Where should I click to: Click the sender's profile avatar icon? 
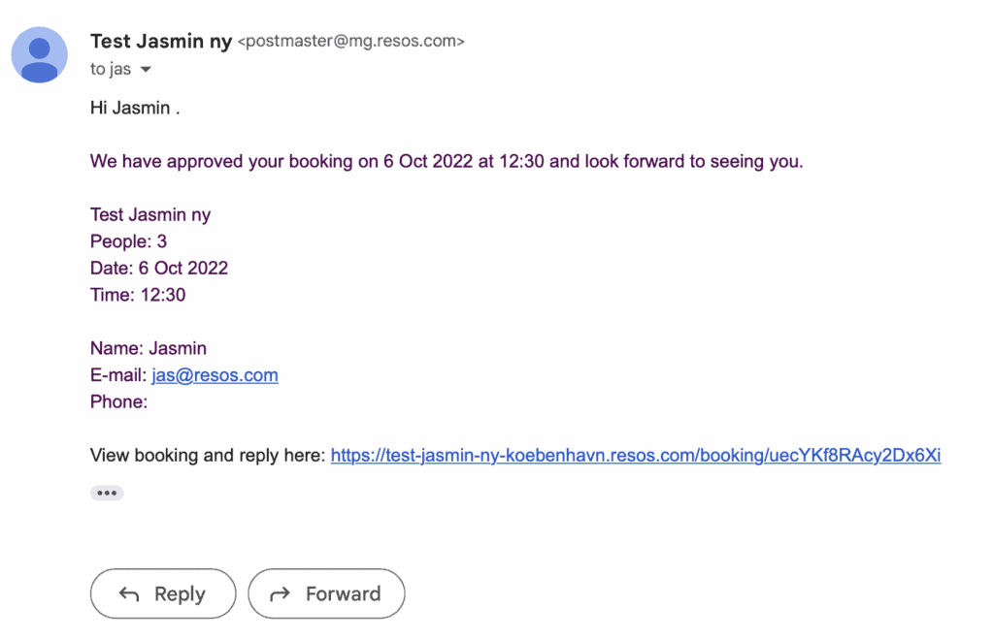[x=39, y=54]
